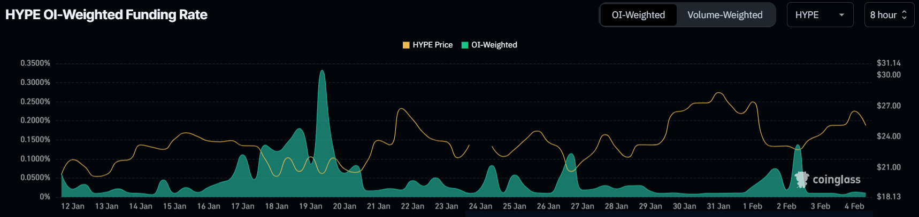Click the 23 Jan date label
The height and width of the screenshot is (217, 919).
pyautogui.click(x=447, y=206)
